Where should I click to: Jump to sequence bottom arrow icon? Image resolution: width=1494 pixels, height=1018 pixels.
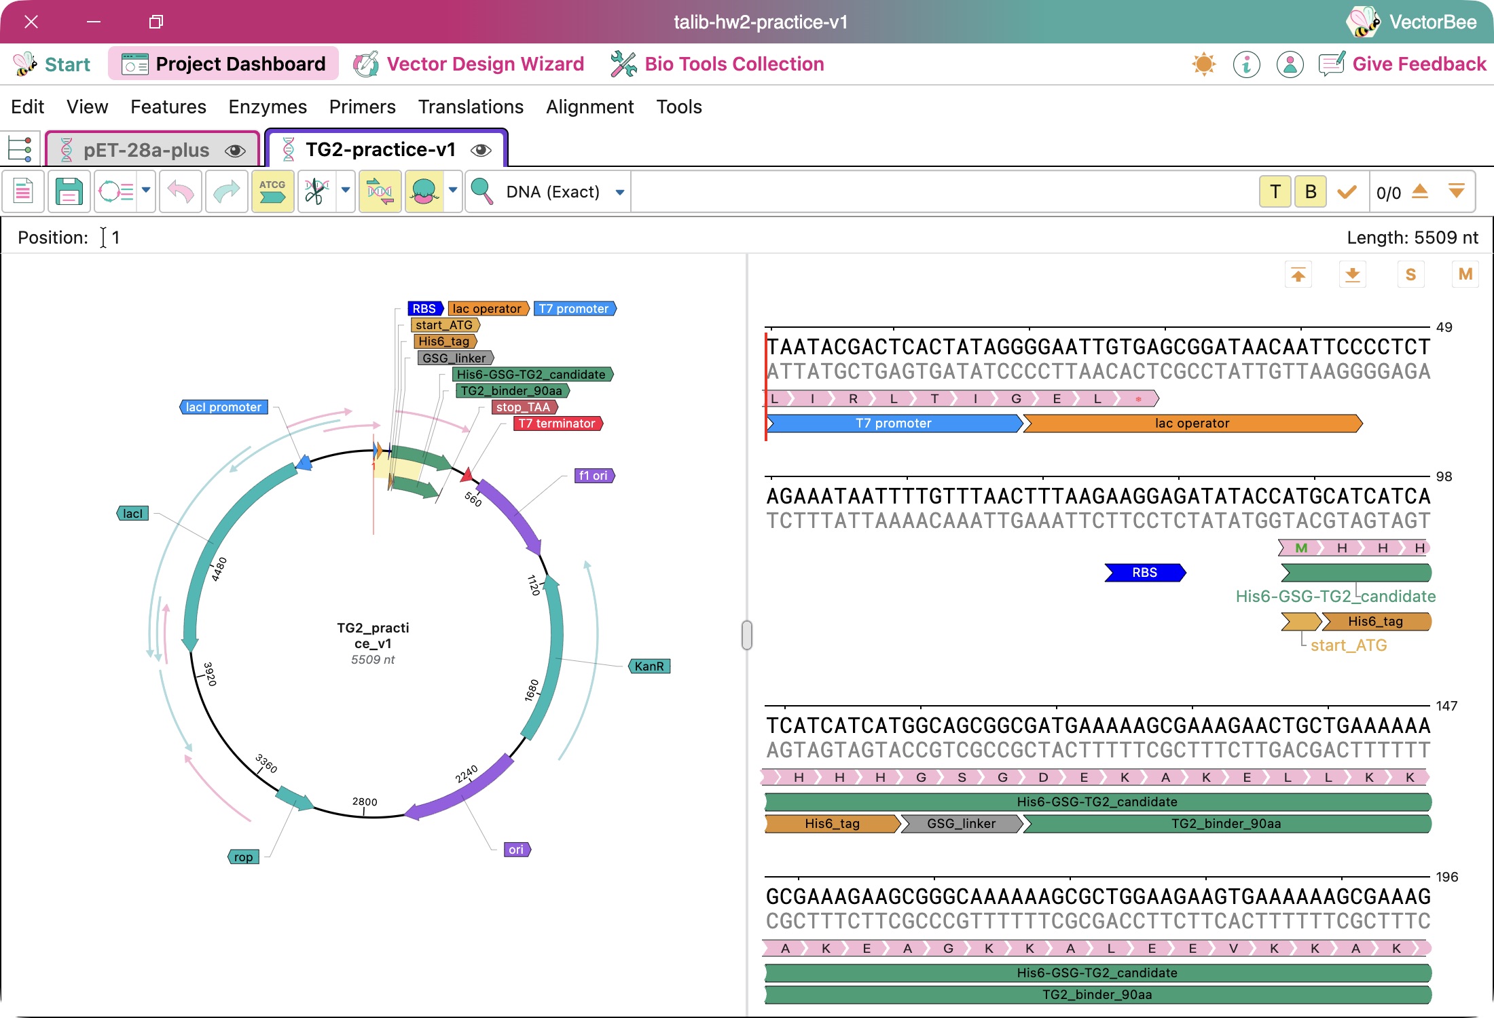click(x=1353, y=275)
